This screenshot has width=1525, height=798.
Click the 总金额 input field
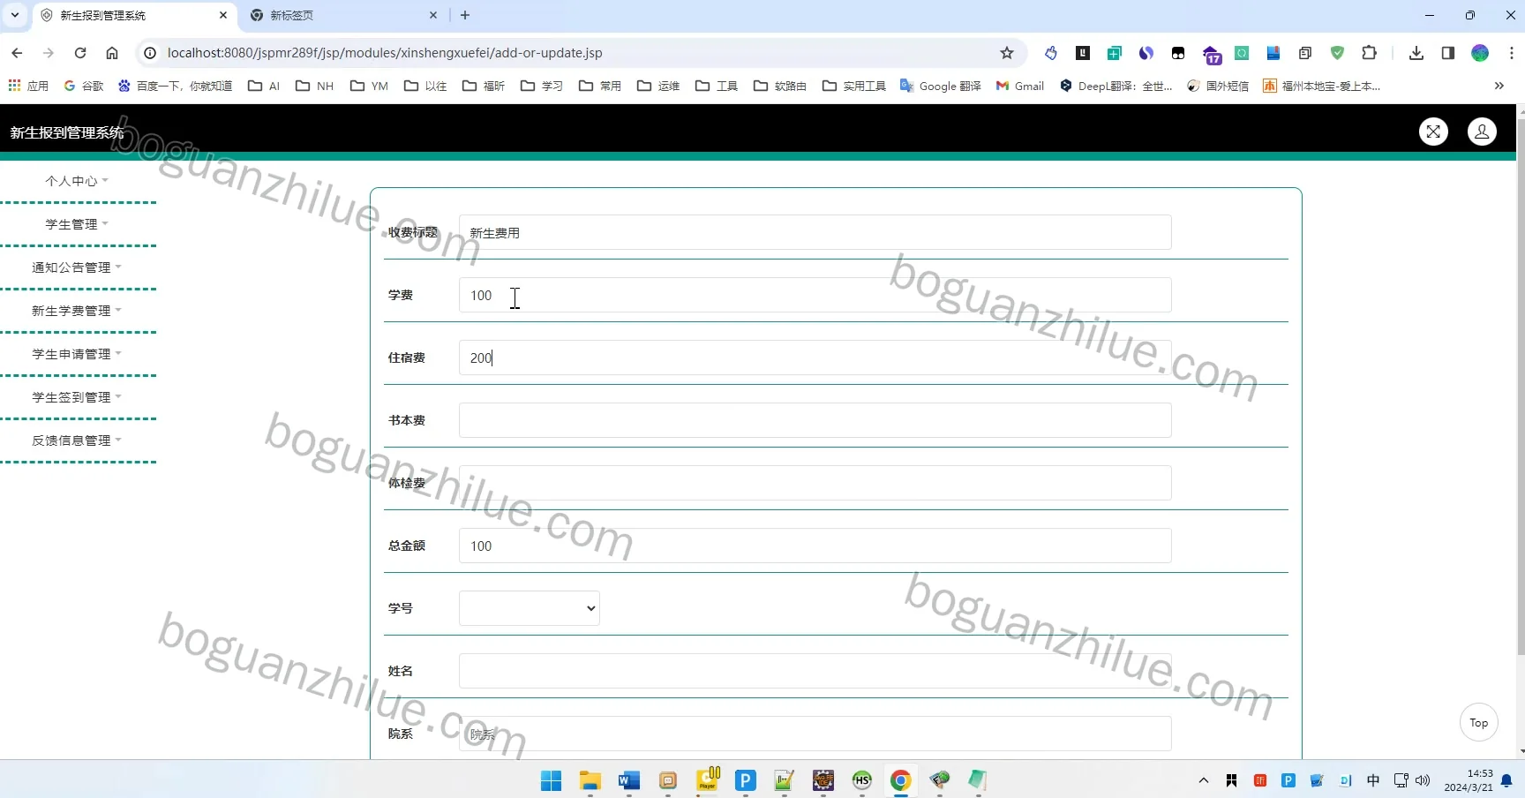click(815, 546)
